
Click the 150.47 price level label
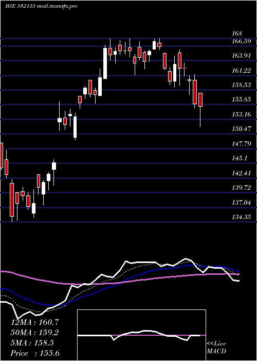(x=241, y=129)
